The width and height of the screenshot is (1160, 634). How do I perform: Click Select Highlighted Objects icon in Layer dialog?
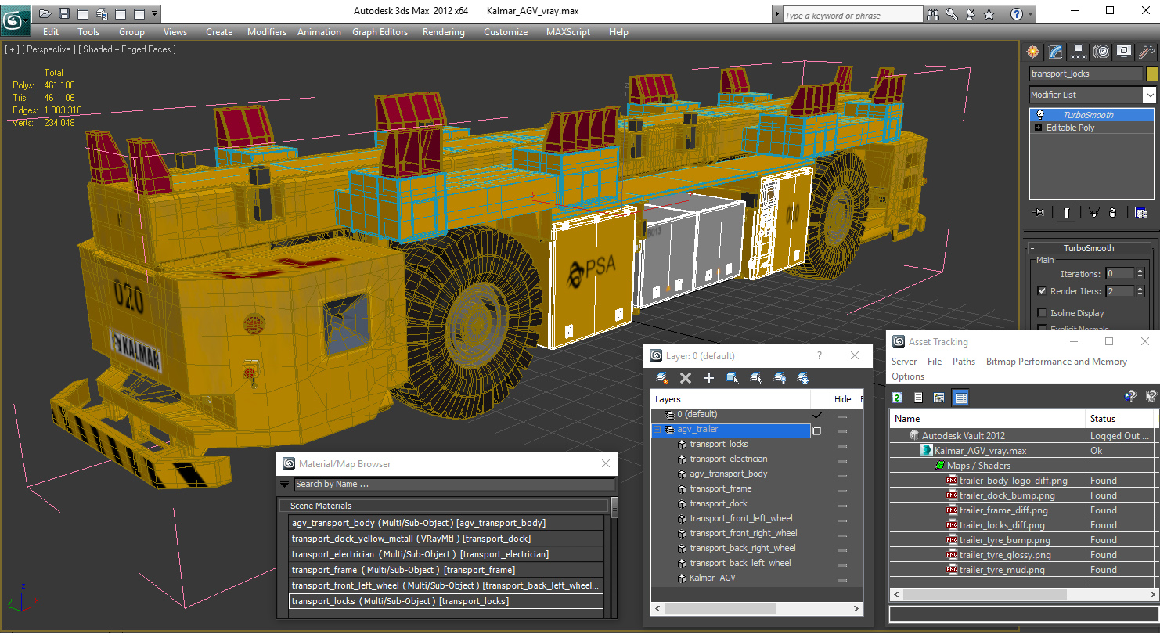point(733,378)
